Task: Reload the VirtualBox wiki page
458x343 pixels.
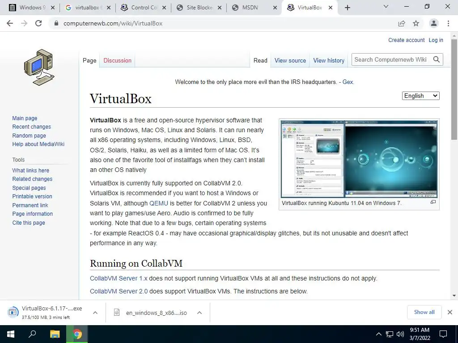Action: click(38, 23)
